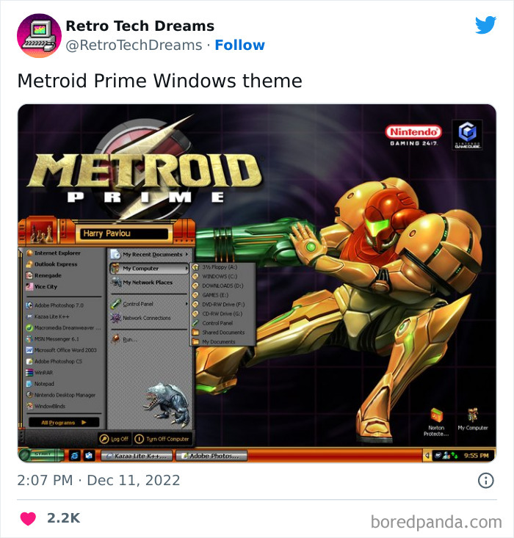514x538 pixels.
Task: Click the info icon below the tweet image
Action: point(485,480)
